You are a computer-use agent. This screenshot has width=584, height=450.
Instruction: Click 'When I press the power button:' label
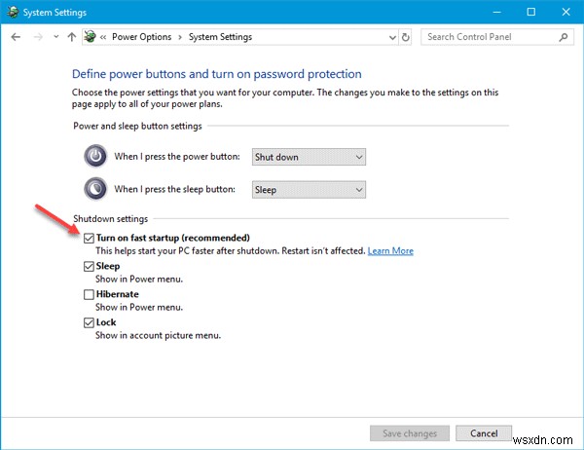click(x=177, y=157)
